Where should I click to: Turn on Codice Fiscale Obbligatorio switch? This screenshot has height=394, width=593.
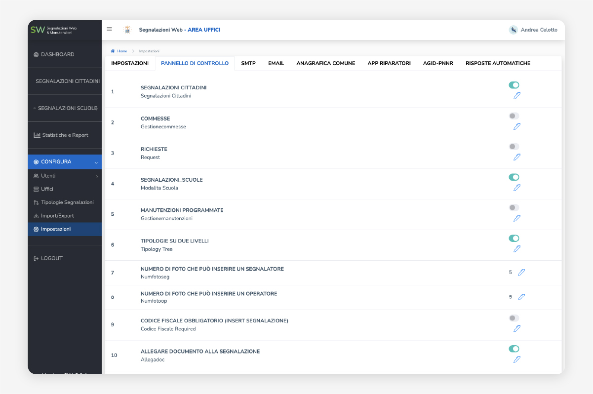[x=514, y=318]
